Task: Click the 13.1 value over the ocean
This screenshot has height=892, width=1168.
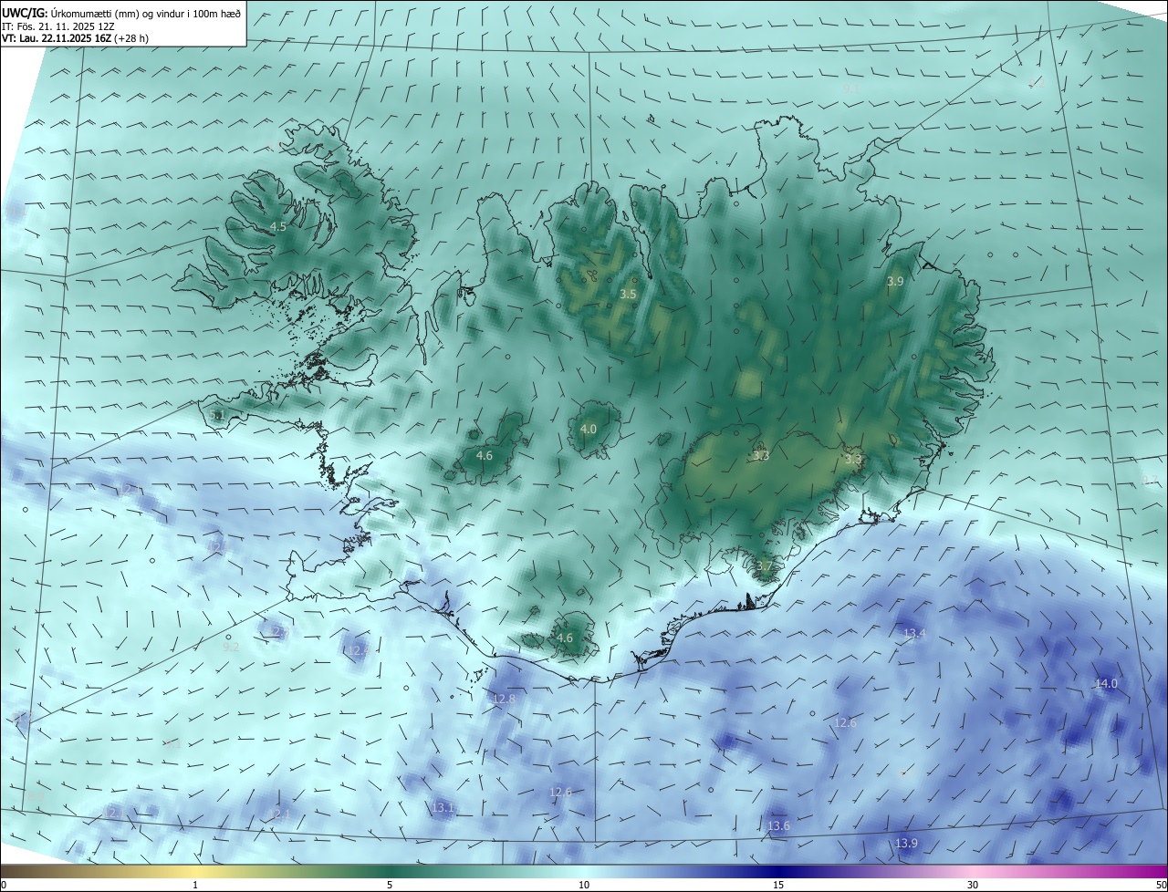Action: pos(443,808)
